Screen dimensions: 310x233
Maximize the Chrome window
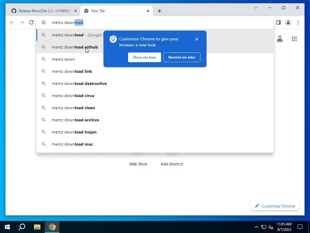[283, 8]
